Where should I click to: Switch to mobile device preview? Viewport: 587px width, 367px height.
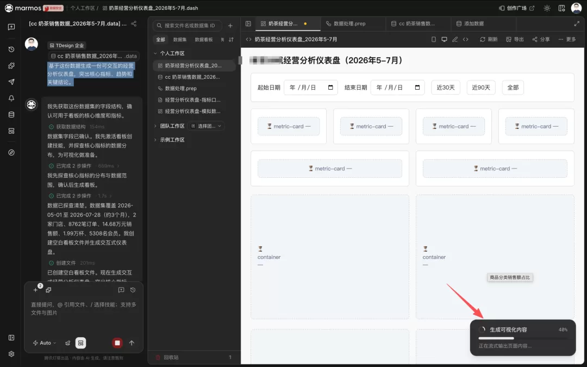[x=434, y=39]
